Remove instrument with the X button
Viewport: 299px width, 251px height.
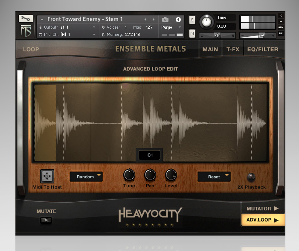281,15
